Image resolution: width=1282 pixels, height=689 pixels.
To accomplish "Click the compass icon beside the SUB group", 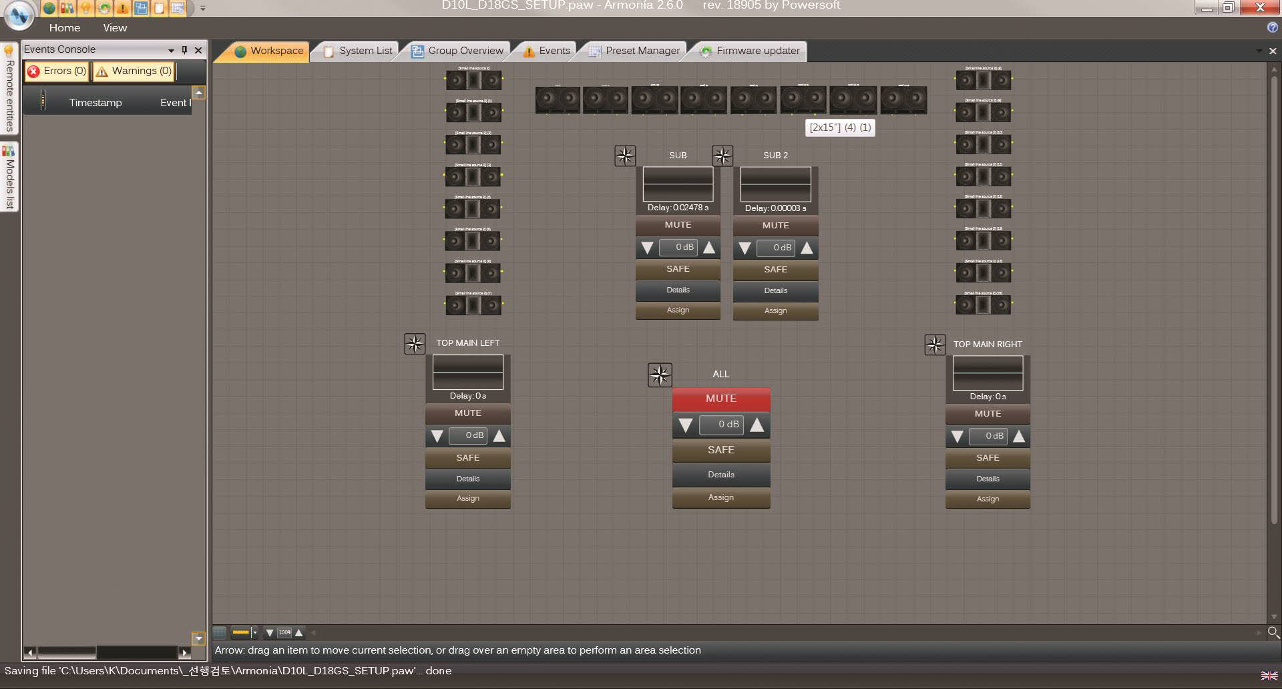I will pos(625,156).
